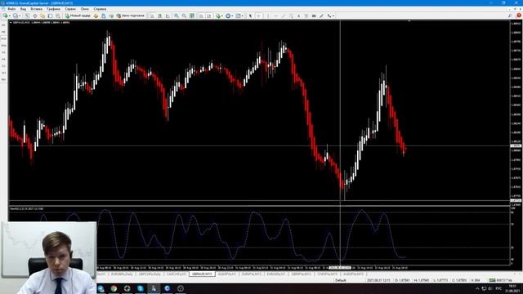The height and width of the screenshot is (294, 523).
Task: Select the MN timeframe button
Action: (3, 80)
